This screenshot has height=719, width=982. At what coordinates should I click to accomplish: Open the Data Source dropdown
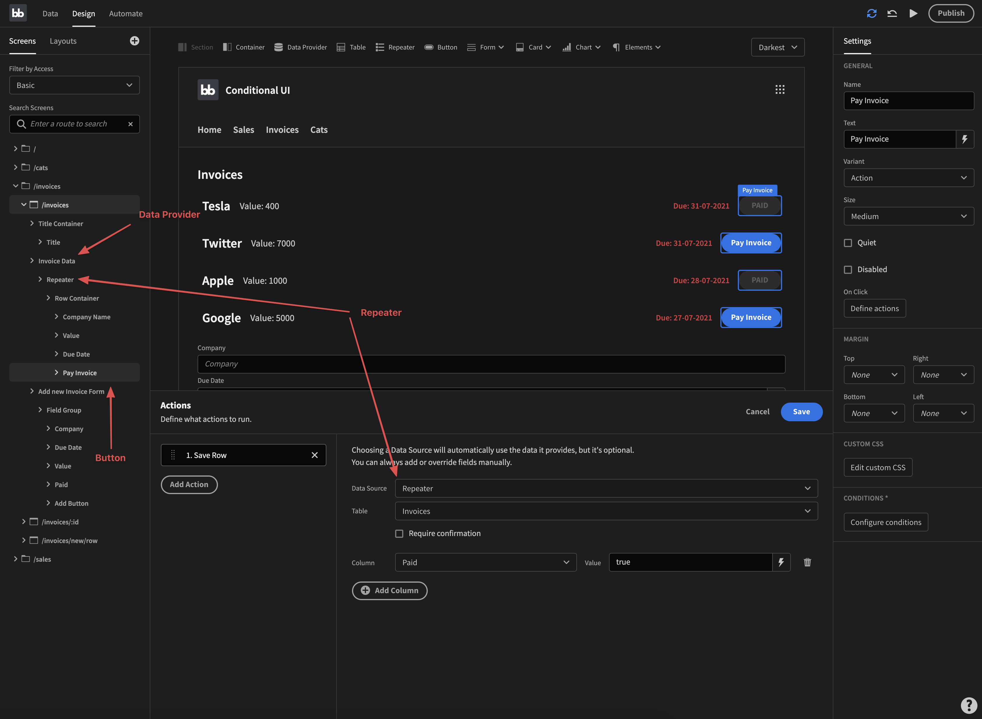point(606,488)
